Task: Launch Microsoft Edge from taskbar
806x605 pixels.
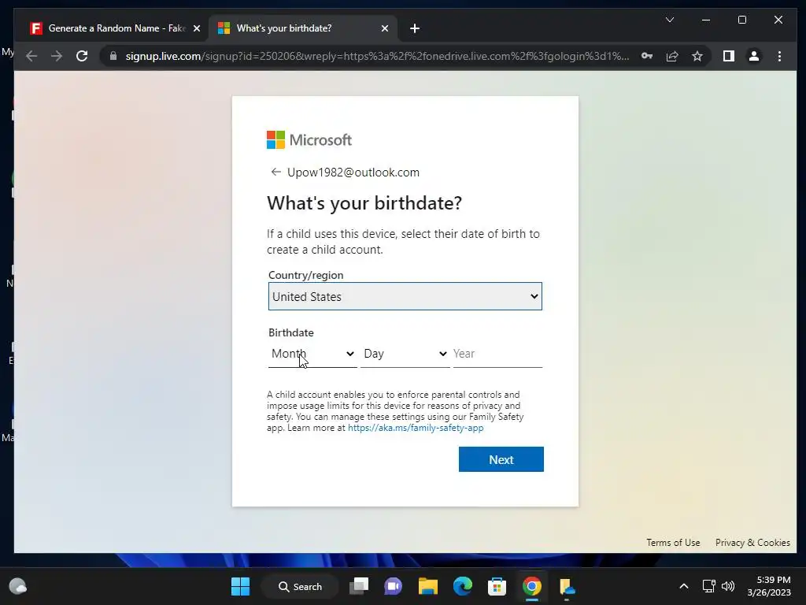Action: (463, 586)
